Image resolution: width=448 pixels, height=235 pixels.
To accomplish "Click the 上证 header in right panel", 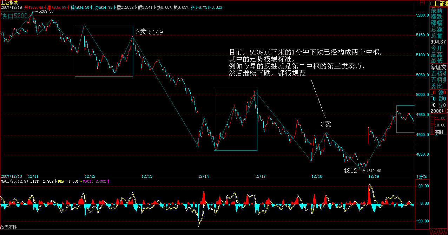I will [x=439, y=4].
